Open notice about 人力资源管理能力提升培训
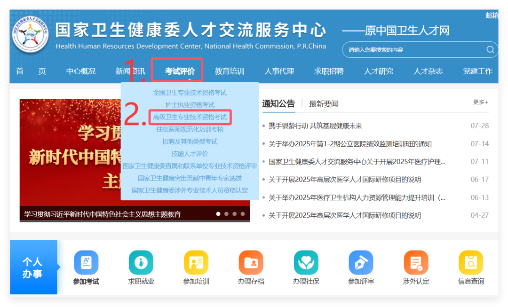The image size is (508, 307). 357,197
